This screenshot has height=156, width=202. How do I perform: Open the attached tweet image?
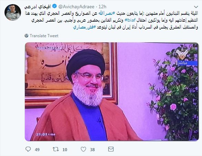click(112, 92)
